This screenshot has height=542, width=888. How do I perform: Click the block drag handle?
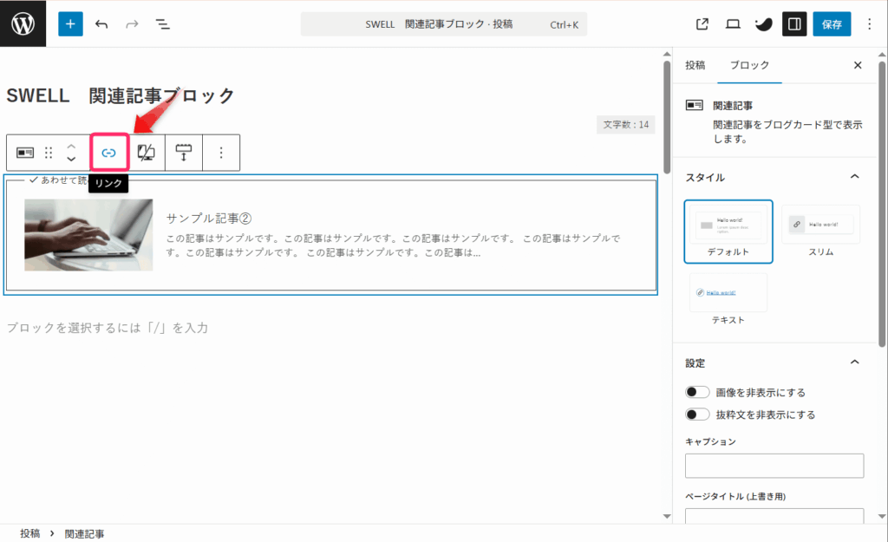coord(49,153)
